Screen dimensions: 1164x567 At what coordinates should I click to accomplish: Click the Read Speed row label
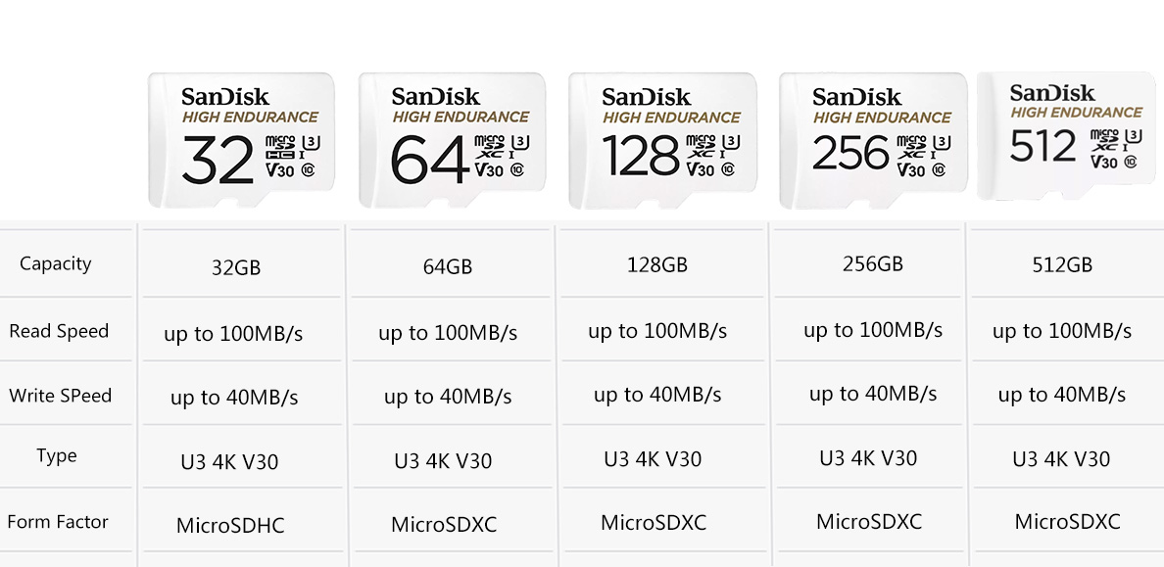pos(59,330)
